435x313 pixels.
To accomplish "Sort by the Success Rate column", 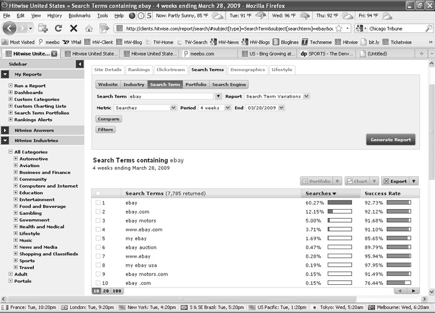I will coord(382,193).
